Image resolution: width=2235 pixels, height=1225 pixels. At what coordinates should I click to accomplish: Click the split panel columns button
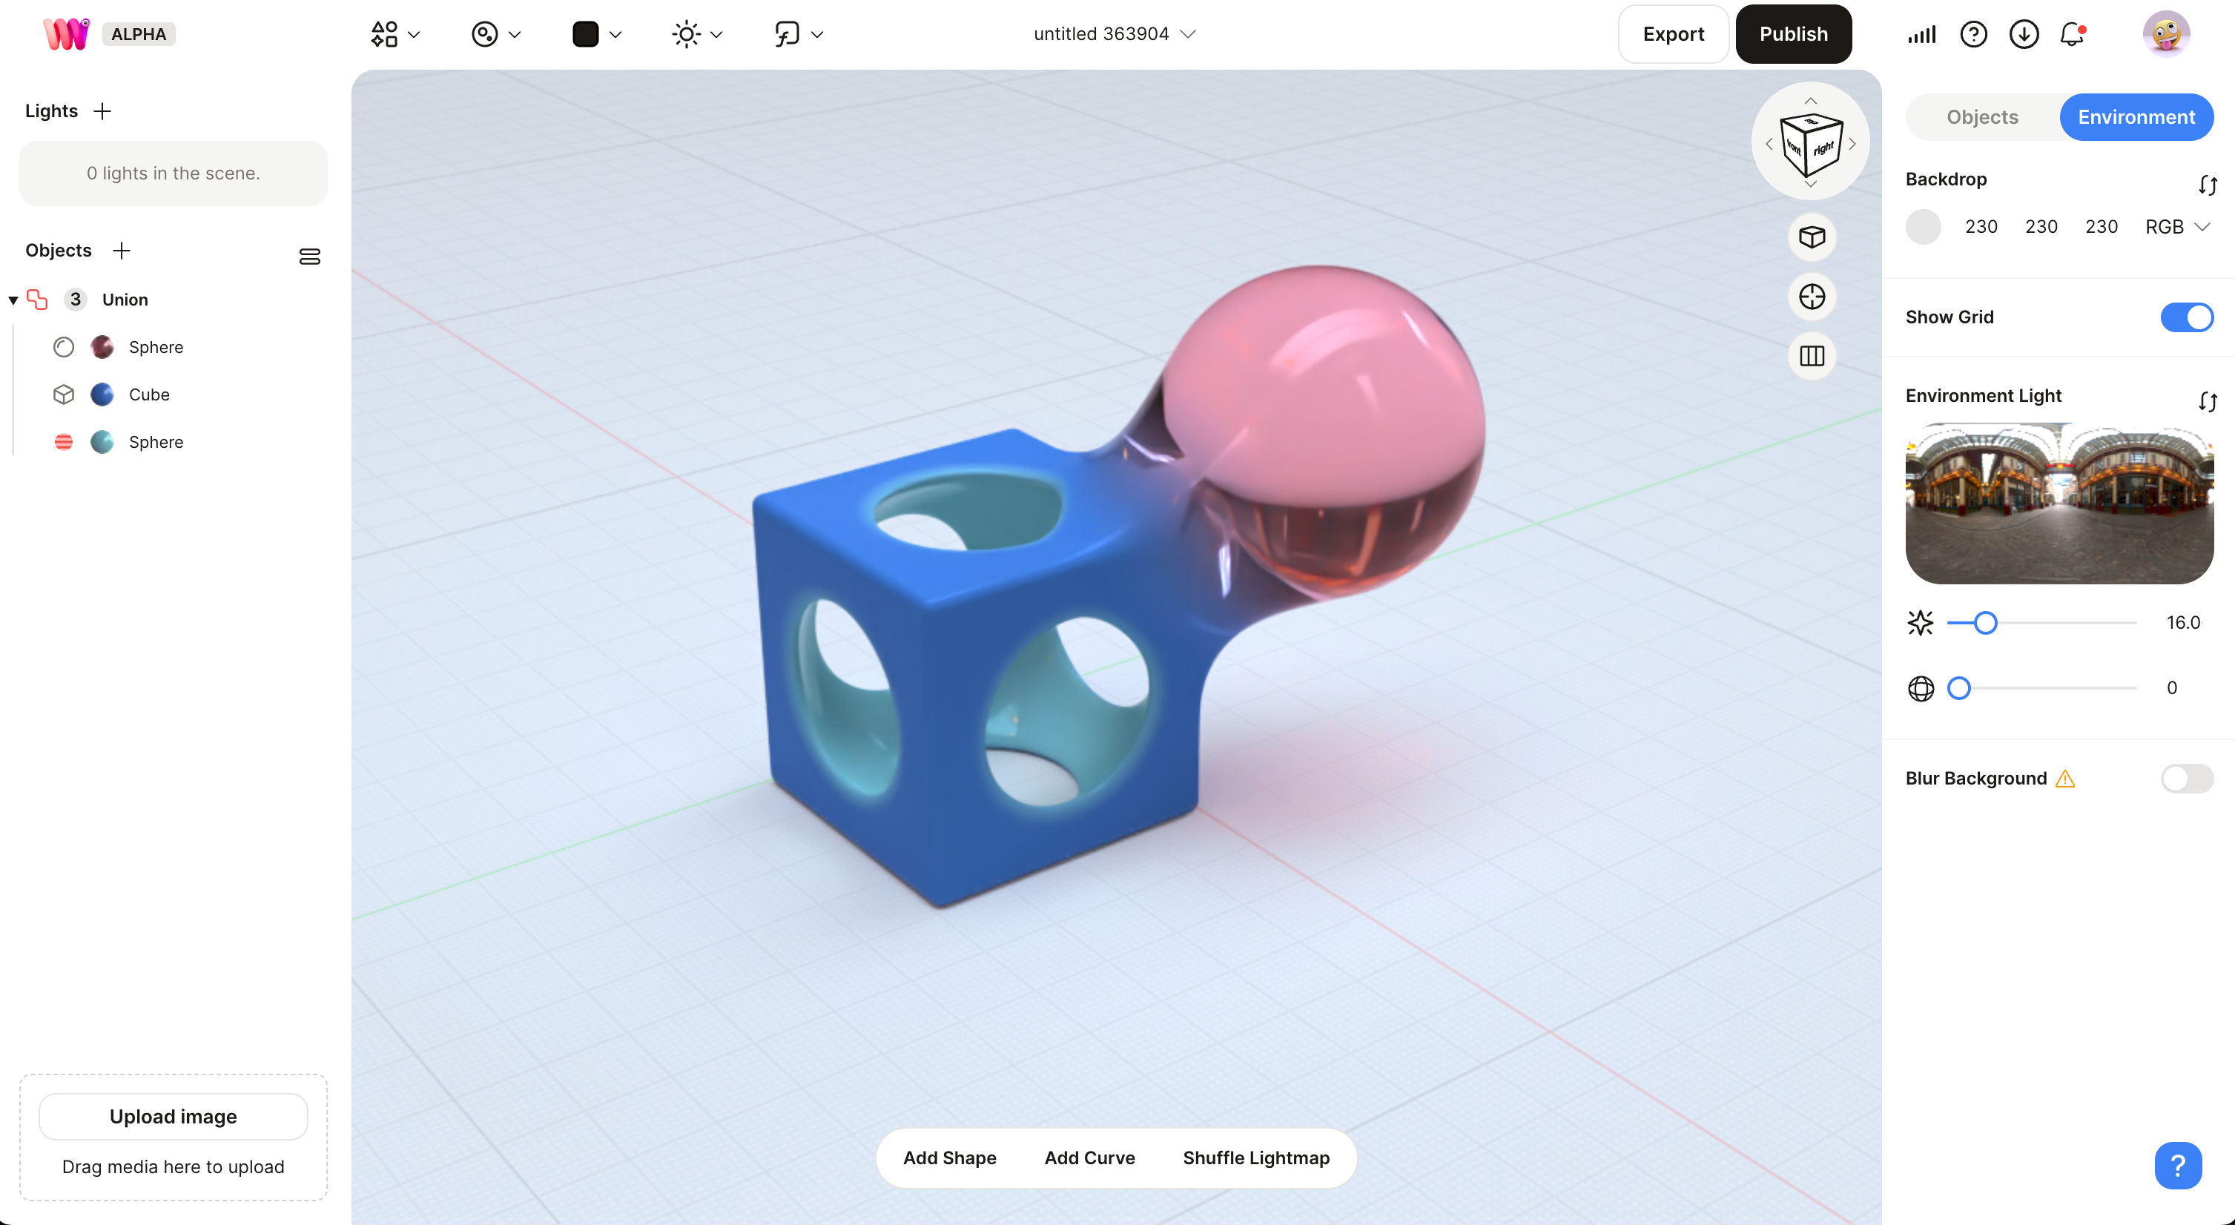pos(1812,356)
